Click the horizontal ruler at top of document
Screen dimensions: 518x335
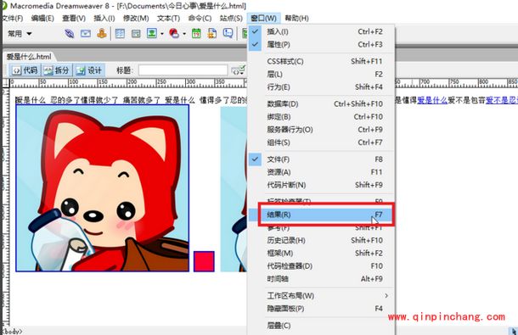pyautogui.click(x=129, y=83)
